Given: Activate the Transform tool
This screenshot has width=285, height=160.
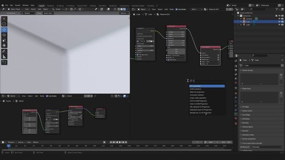Looking at the screenshot, I should (4, 45).
